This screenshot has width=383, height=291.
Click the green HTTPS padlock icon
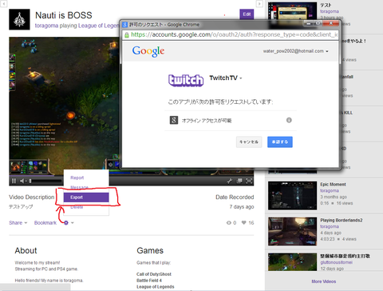(x=127, y=34)
